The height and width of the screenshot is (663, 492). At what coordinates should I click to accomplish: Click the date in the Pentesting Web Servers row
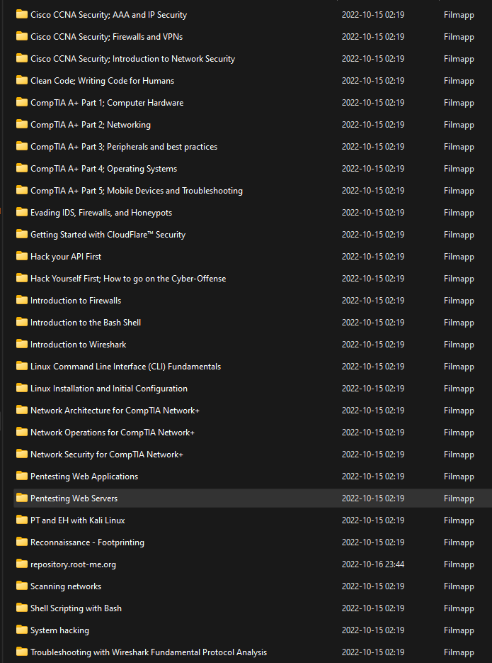point(373,498)
